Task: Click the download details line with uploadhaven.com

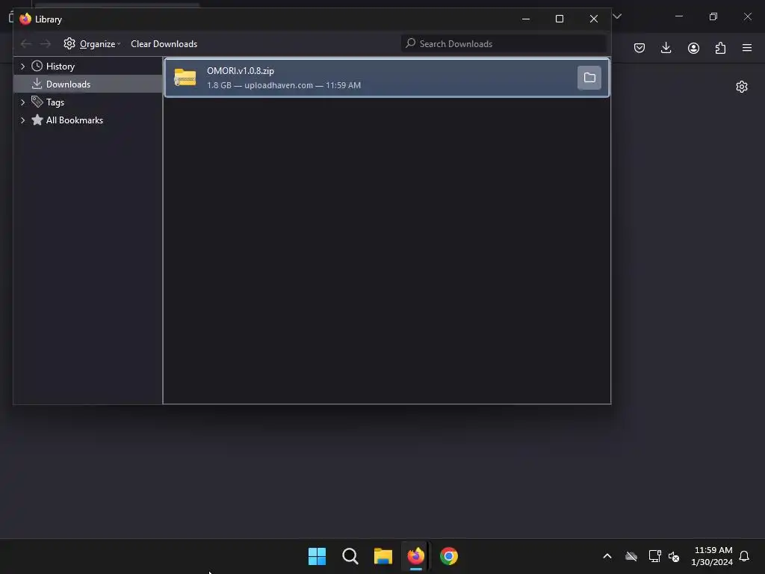Action: 284,85
